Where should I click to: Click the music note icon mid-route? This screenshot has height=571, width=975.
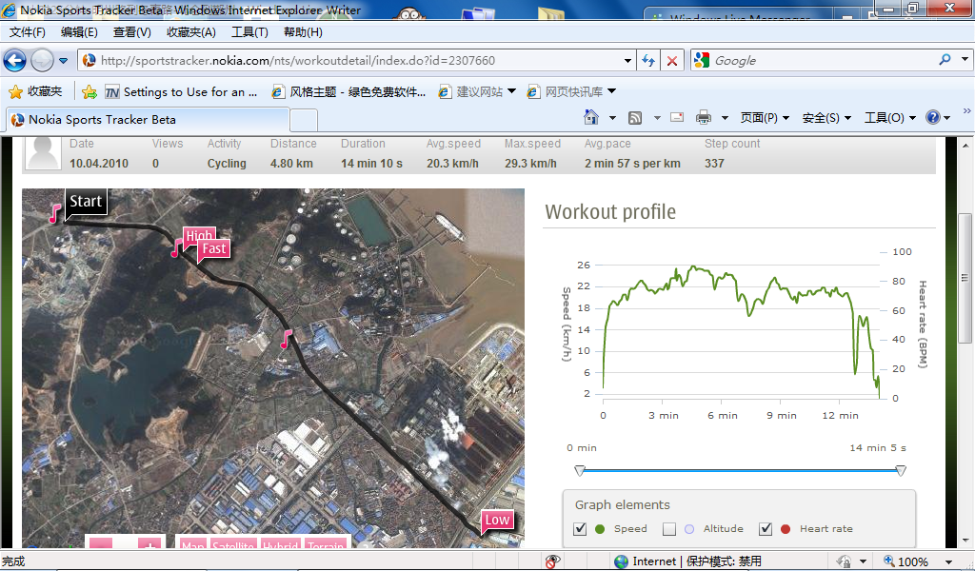click(286, 339)
